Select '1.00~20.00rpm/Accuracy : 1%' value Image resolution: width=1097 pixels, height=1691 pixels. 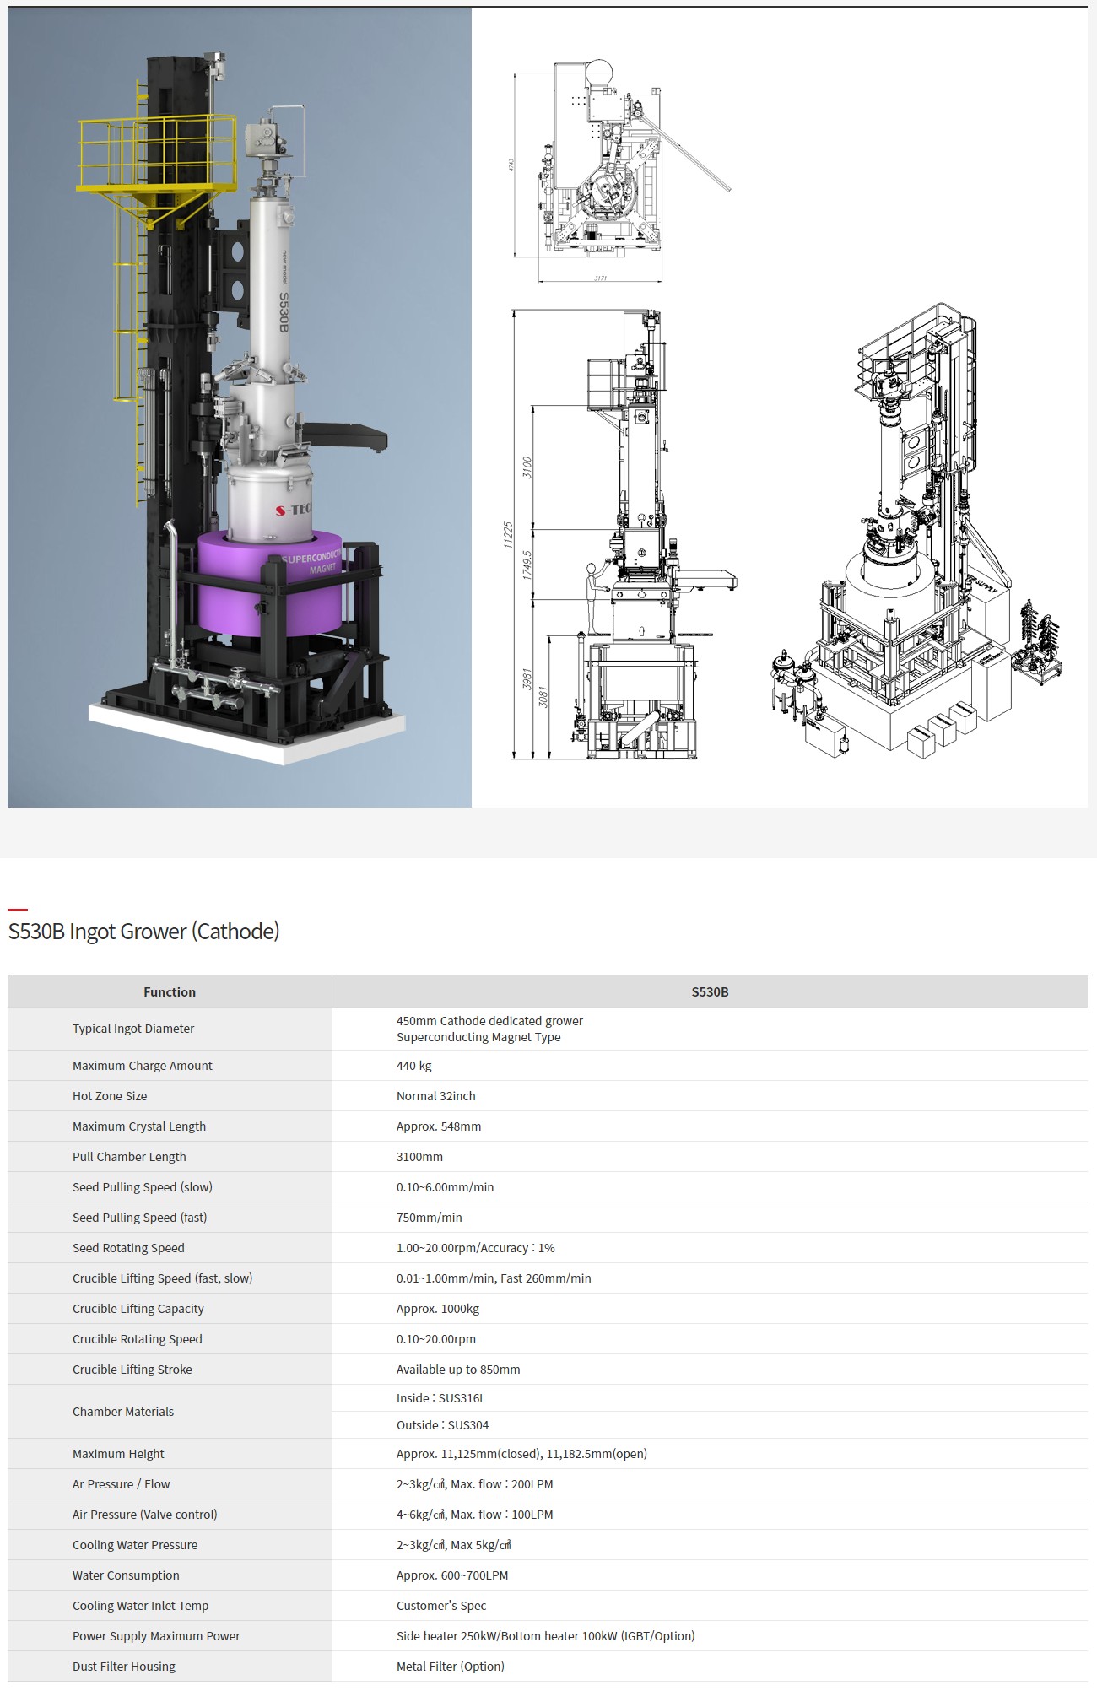pyautogui.click(x=476, y=1248)
